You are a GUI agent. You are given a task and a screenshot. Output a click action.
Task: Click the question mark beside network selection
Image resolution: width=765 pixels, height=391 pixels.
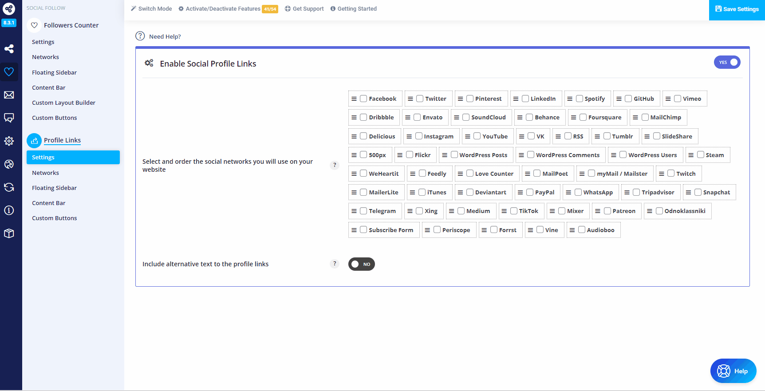click(335, 165)
